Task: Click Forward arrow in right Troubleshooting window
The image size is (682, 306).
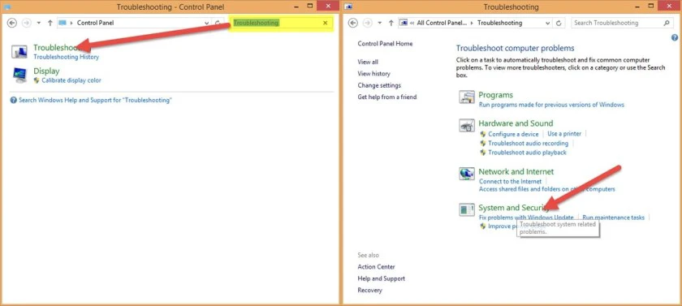Action: tap(368, 23)
